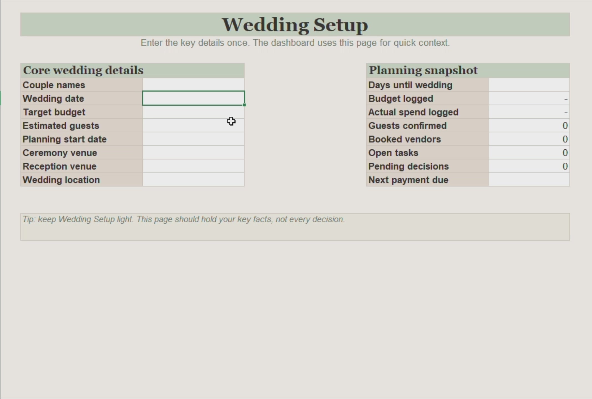Image resolution: width=592 pixels, height=399 pixels.
Task: Select the Couple names input cell
Action: click(x=193, y=85)
